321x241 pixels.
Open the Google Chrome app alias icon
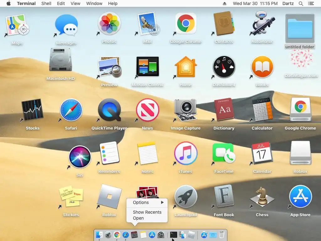pyautogui.click(x=186, y=24)
